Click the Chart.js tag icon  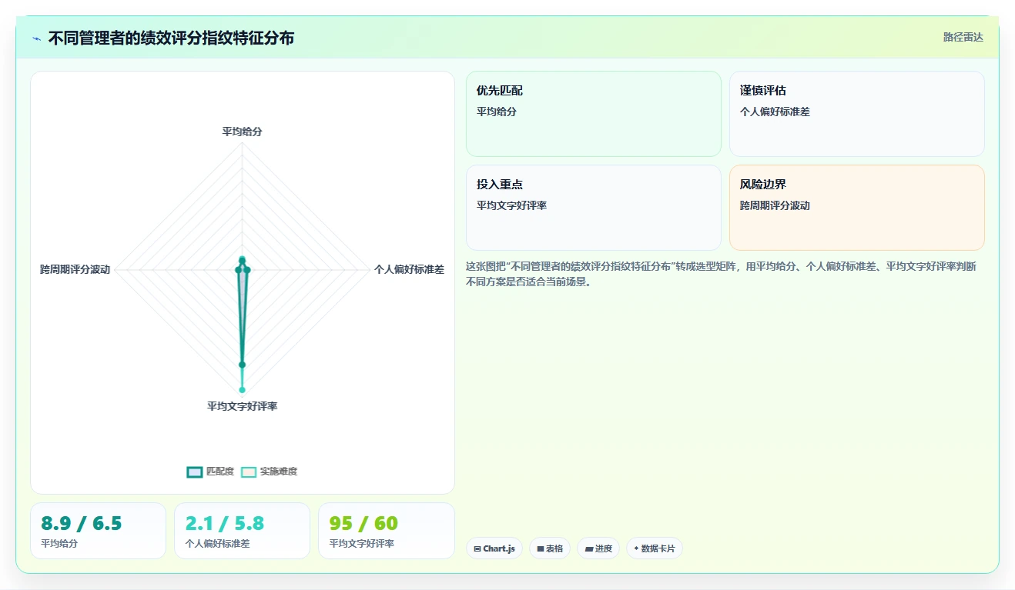point(477,548)
